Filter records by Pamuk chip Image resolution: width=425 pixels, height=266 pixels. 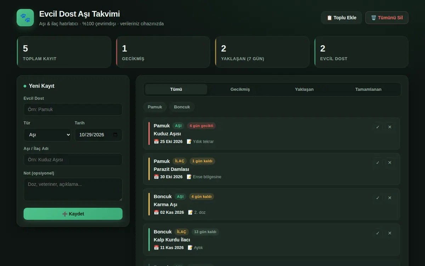(155, 107)
